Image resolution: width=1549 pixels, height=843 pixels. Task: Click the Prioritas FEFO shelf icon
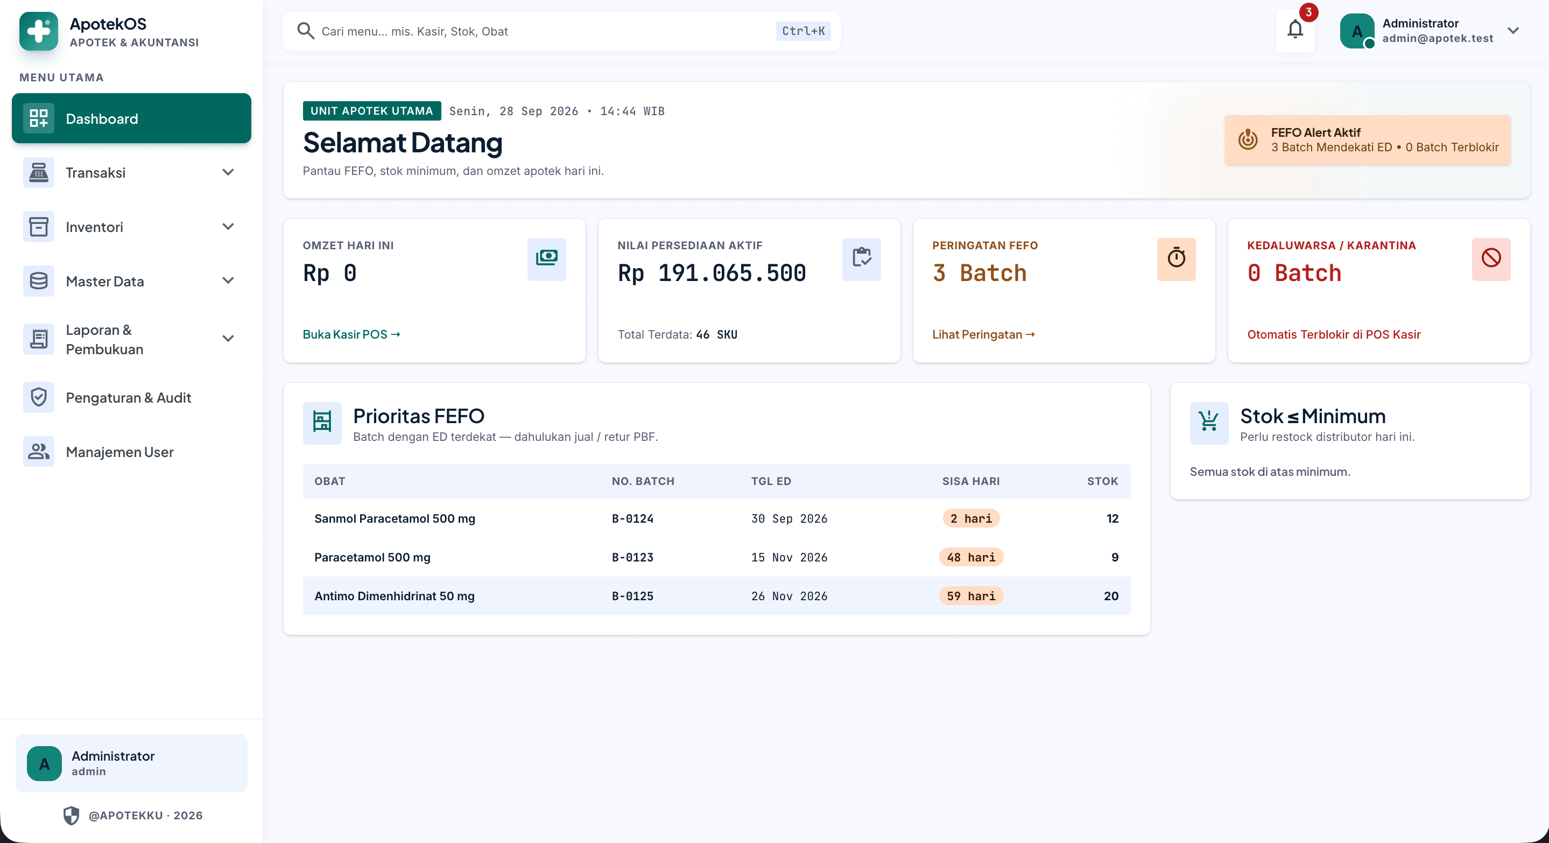322,423
